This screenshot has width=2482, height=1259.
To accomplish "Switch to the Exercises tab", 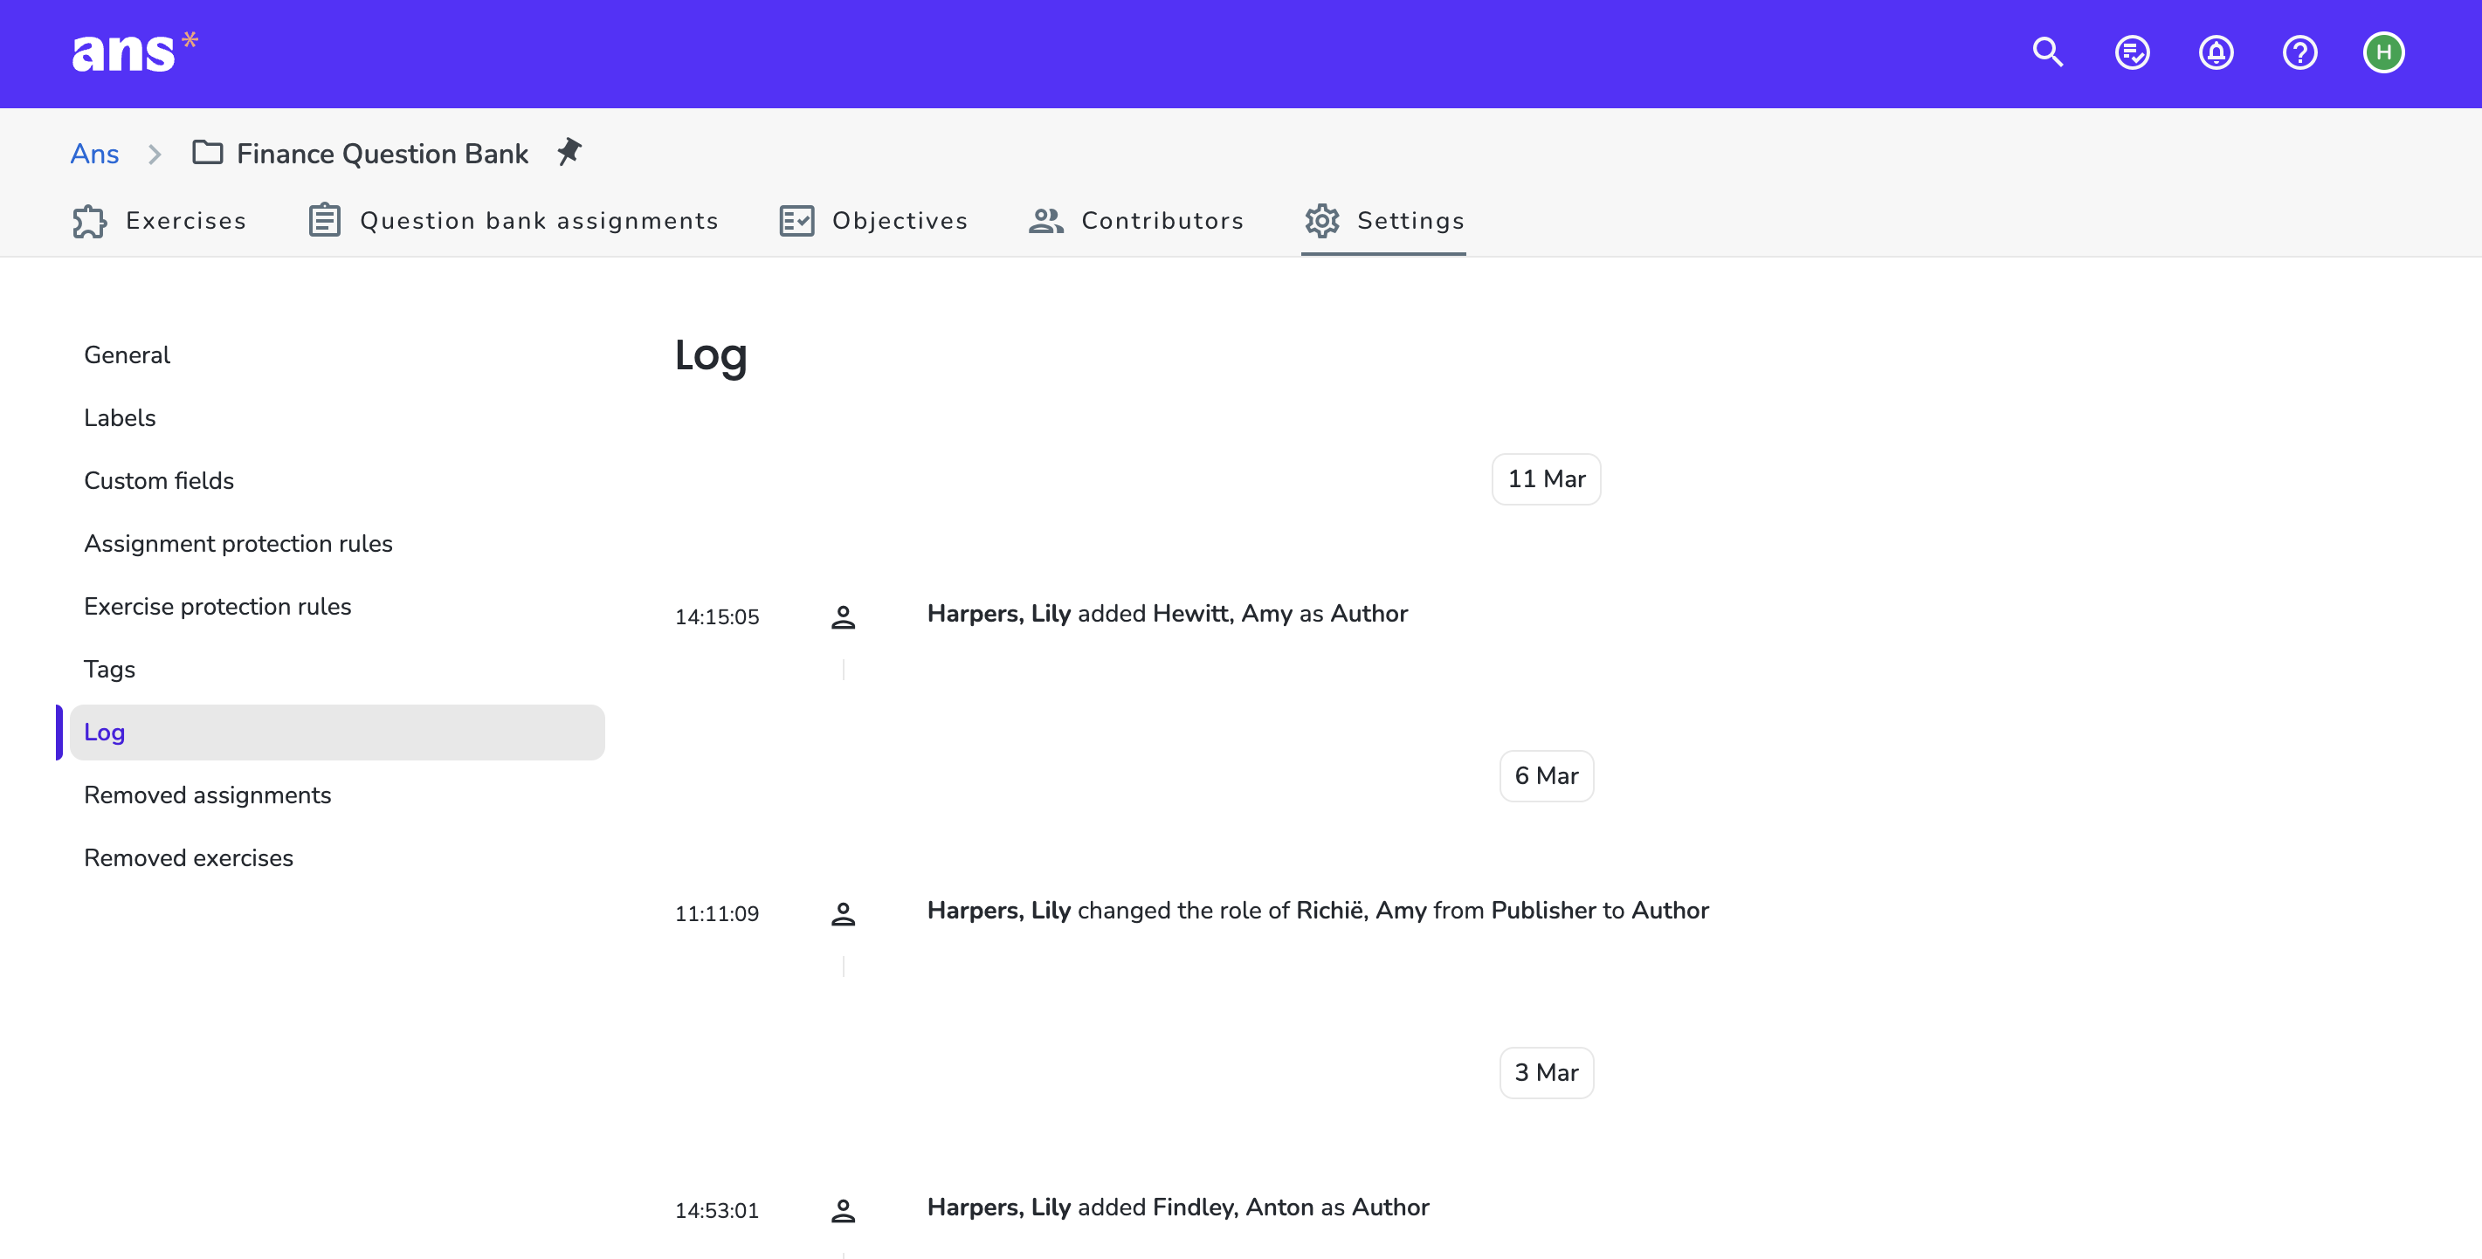I will click(x=159, y=221).
